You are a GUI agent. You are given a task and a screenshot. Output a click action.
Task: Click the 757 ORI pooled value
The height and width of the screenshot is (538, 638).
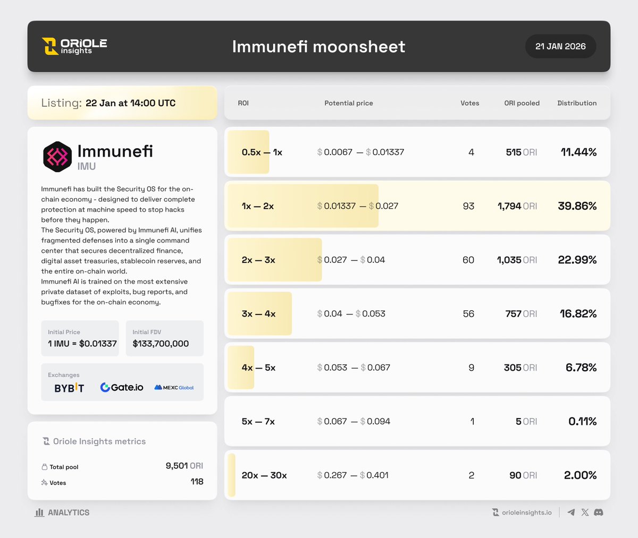[522, 314]
